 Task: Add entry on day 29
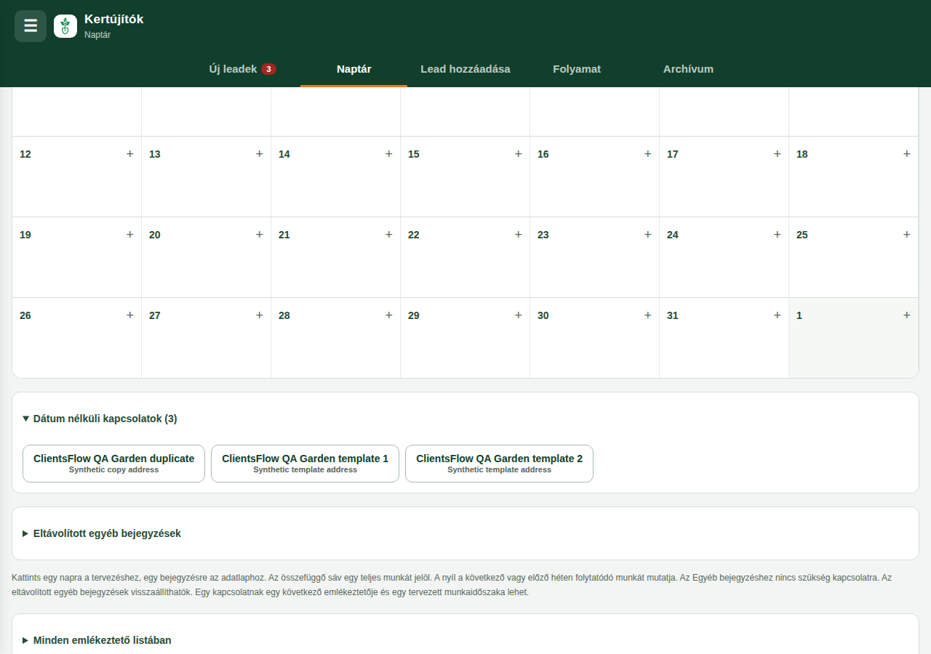(x=519, y=315)
